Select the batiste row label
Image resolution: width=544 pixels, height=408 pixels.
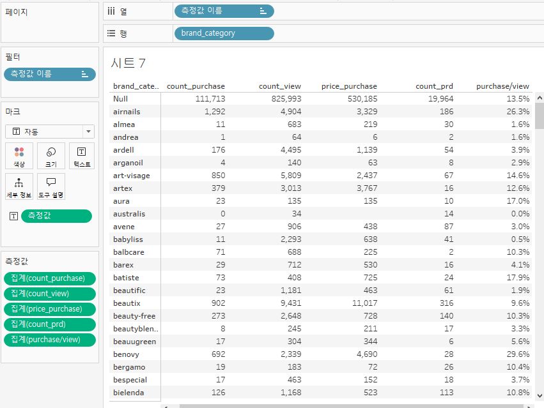(126, 278)
